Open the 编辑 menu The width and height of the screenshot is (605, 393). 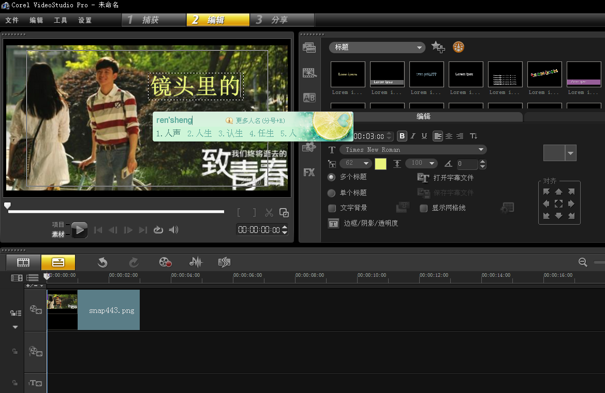click(36, 20)
